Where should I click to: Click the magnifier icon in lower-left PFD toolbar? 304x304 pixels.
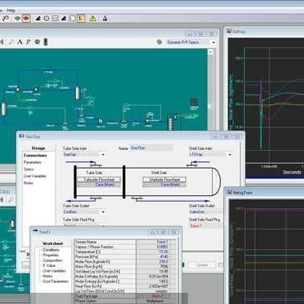tap(10, 200)
